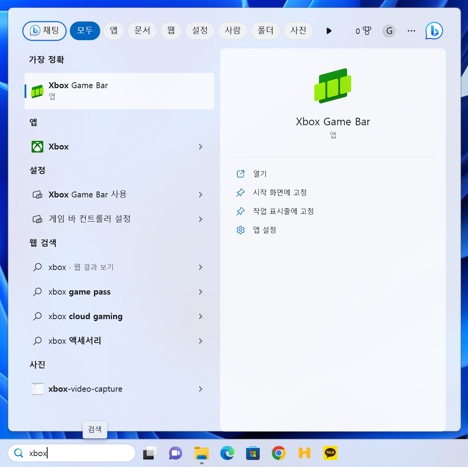The height and width of the screenshot is (467, 468).
Task: Select the 설정 filter tab
Action: [x=200, y=31]
